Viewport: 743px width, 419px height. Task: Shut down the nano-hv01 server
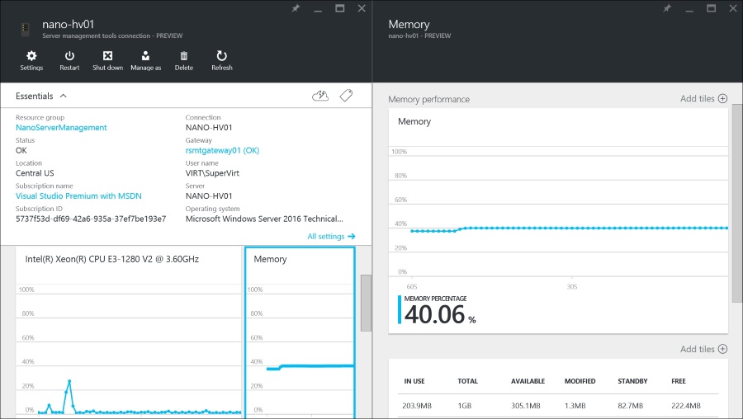point(107,60)
